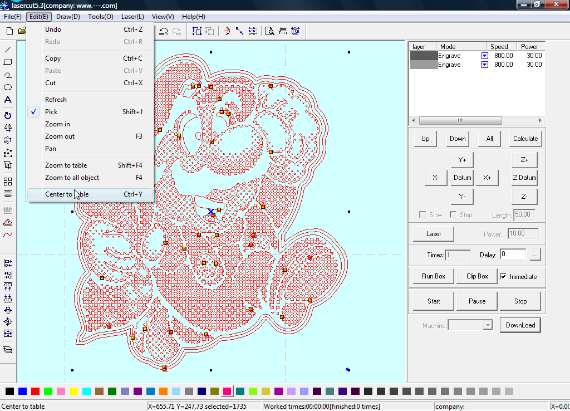Open the layers stack icon
Screen dimensions: 570x411
click(x=8, y=350)
